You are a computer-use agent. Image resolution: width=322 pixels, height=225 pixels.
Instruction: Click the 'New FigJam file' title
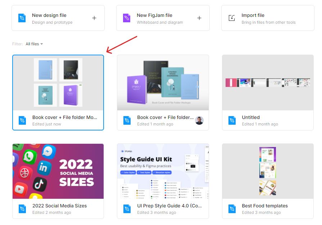click(155, 15)
